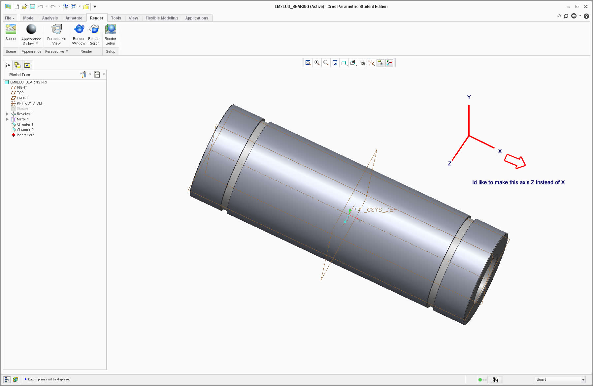Open Render Setup dialog
Viewport: 593px width, 386px height.
[110, 35]
